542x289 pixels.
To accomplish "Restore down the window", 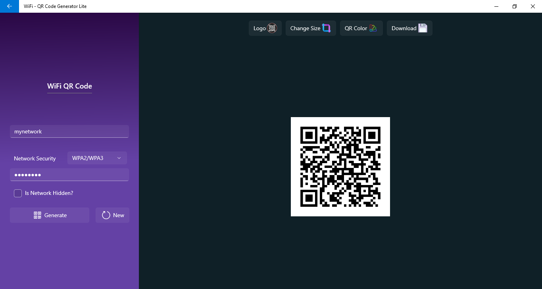I will [x=515, y=6].
